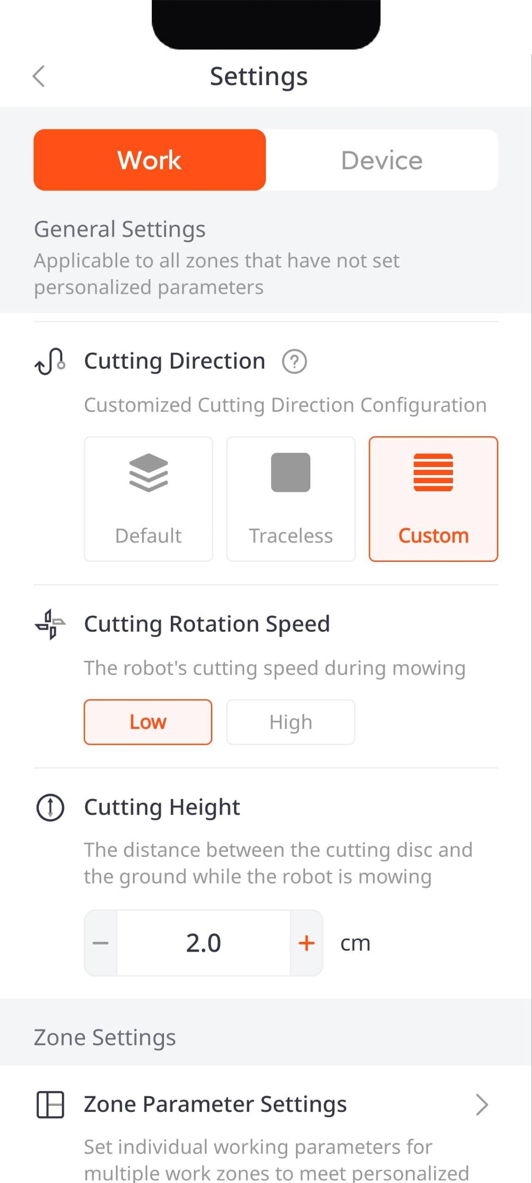Click the Cutting Height arrow icon
The image size is (532, 1183).
(x=50, y=807)
